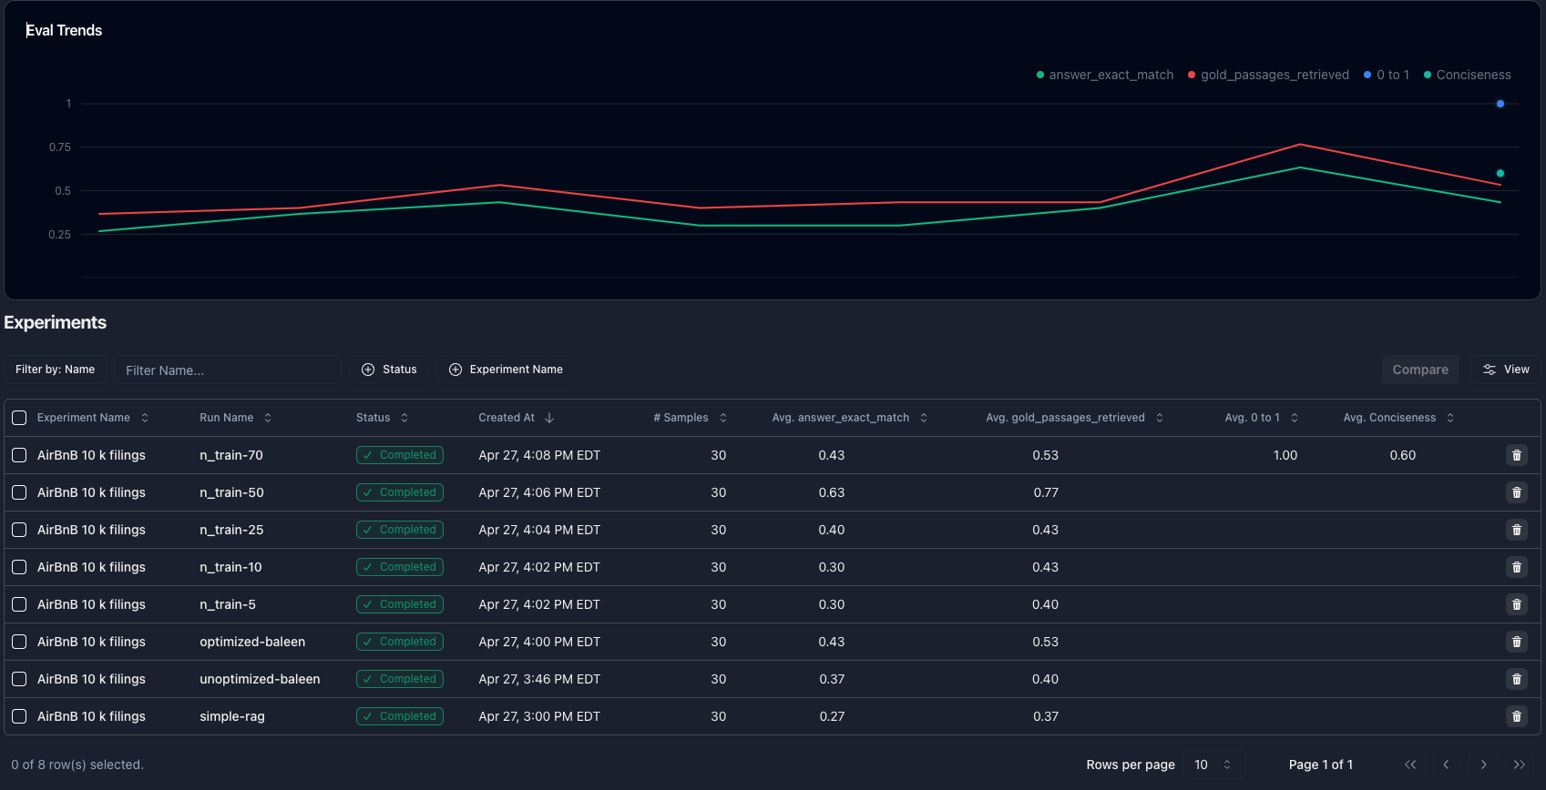Open the optimized-baleen run name
This screenshot has height=790, width=1546.
click(x=252, y=642)
